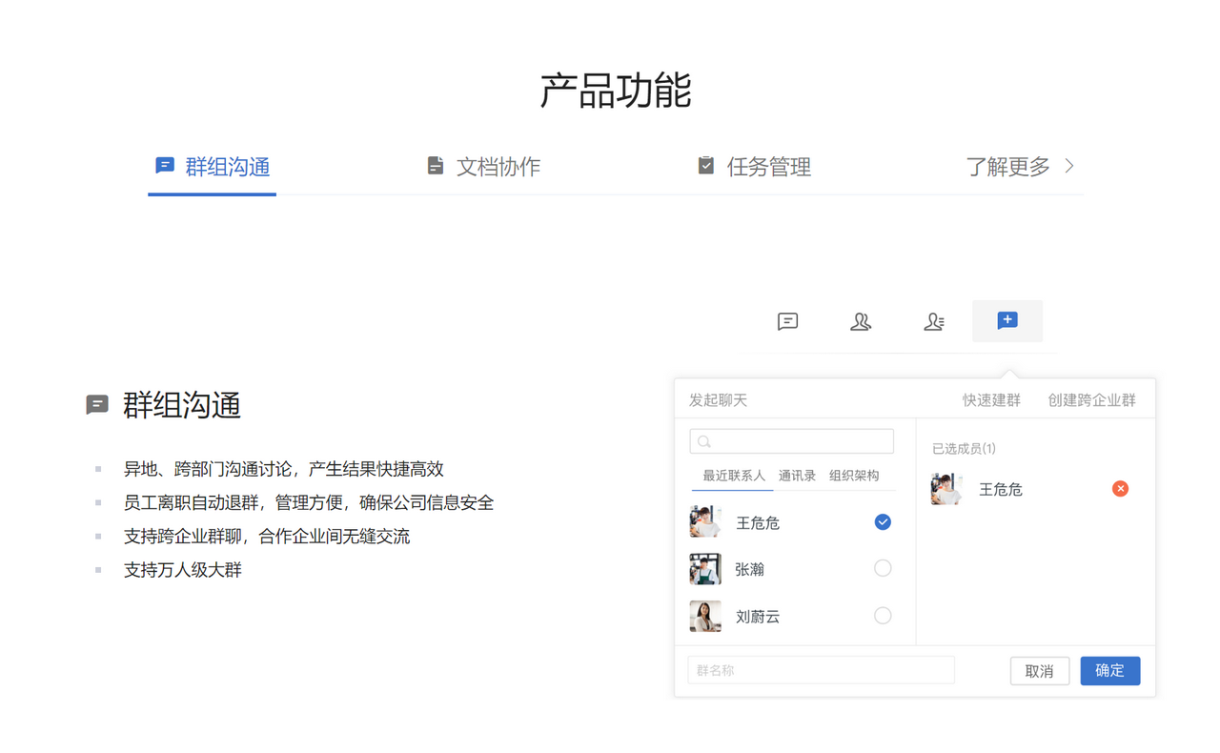Viewport: 1220px width, 753px height.
Task: Click the 了解更多 link
Action: pos(1008,167)
